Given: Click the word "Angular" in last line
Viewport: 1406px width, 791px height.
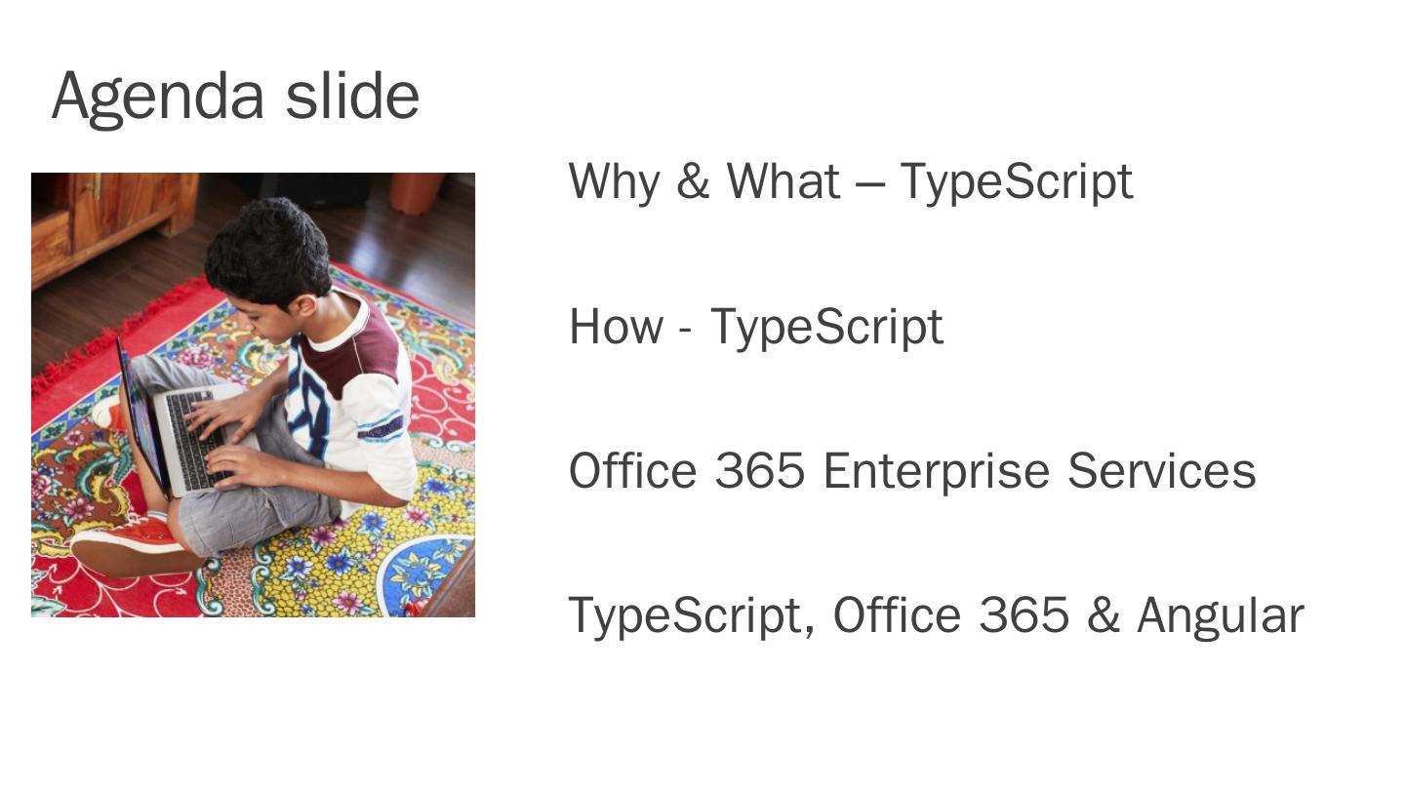Looking at the screenshot, I should tap(1220, 616).
